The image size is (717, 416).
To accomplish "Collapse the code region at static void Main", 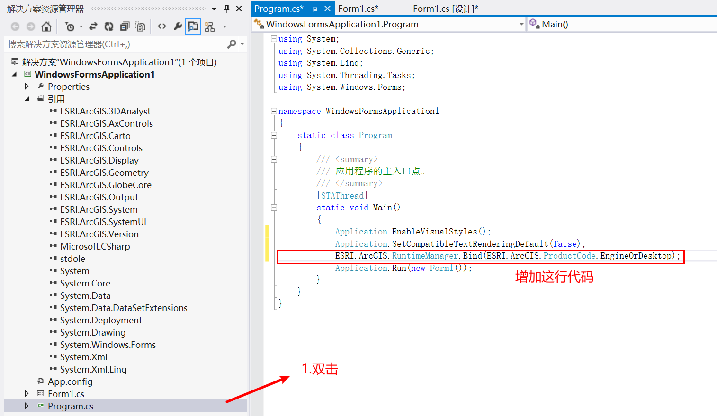I will coord(274,208).
